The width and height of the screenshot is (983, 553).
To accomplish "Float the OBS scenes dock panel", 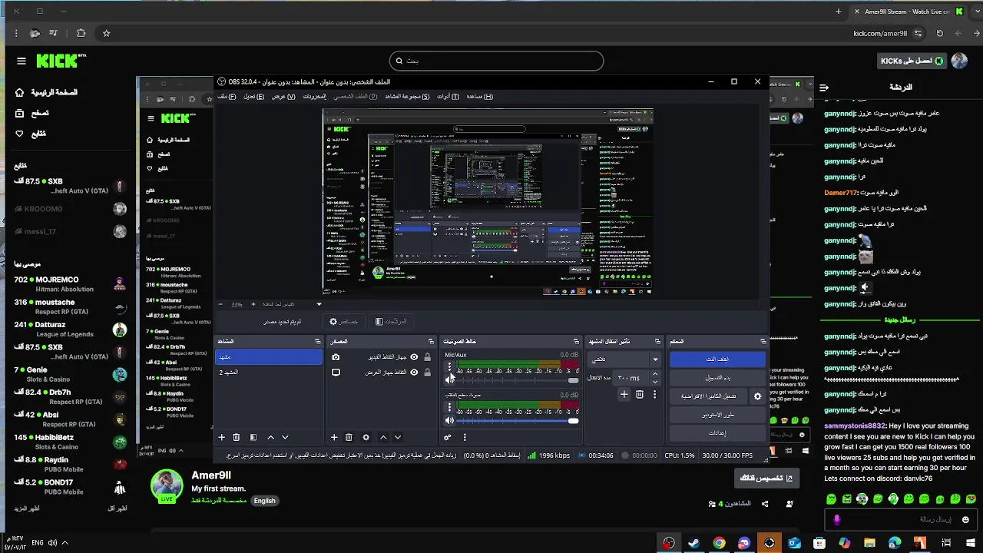I will point(317,341).
